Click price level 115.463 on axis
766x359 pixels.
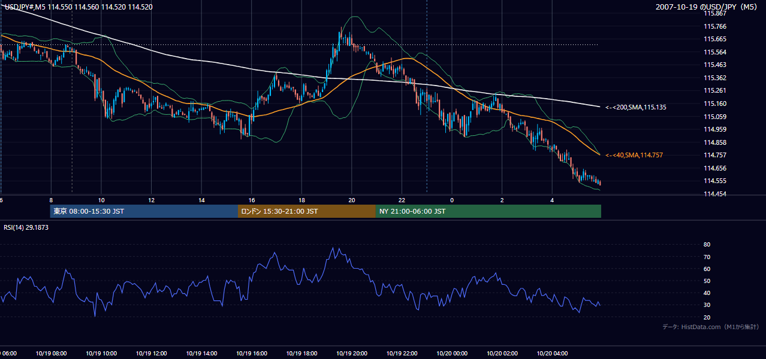pos(714,65)
